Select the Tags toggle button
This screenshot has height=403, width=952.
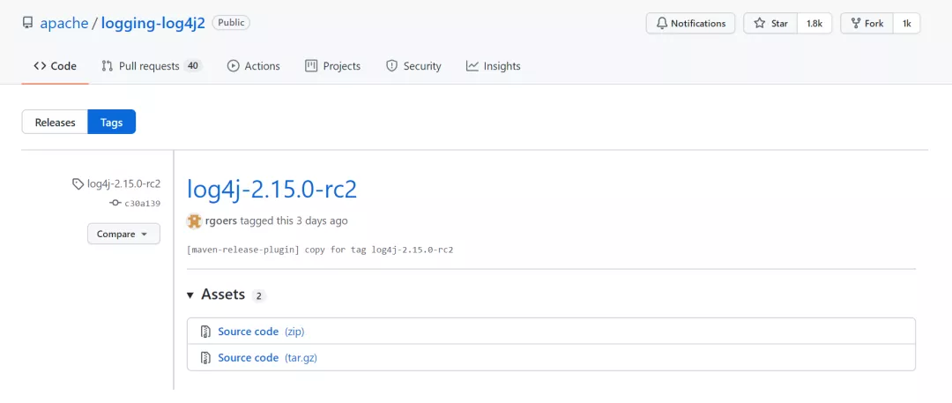click(112, 123)
